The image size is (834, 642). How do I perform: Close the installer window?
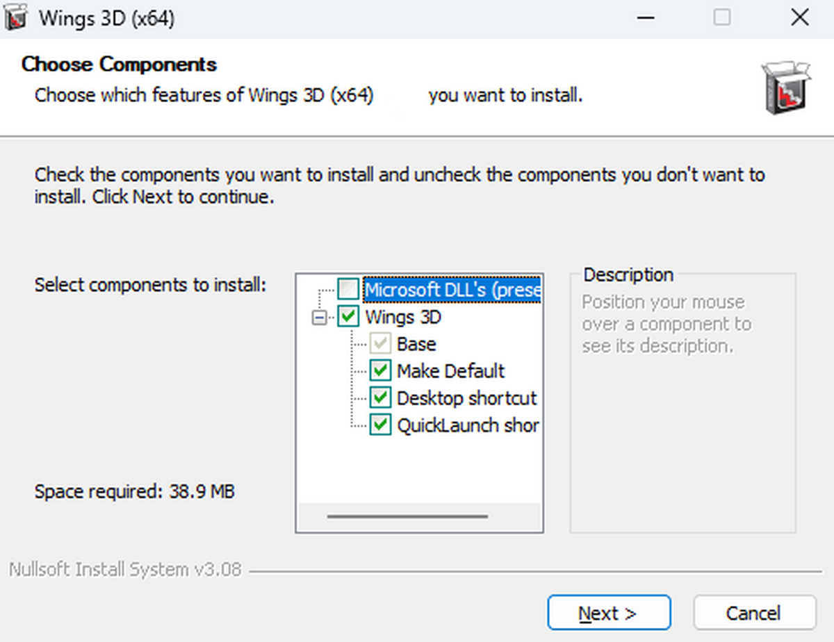pos(799,18)
